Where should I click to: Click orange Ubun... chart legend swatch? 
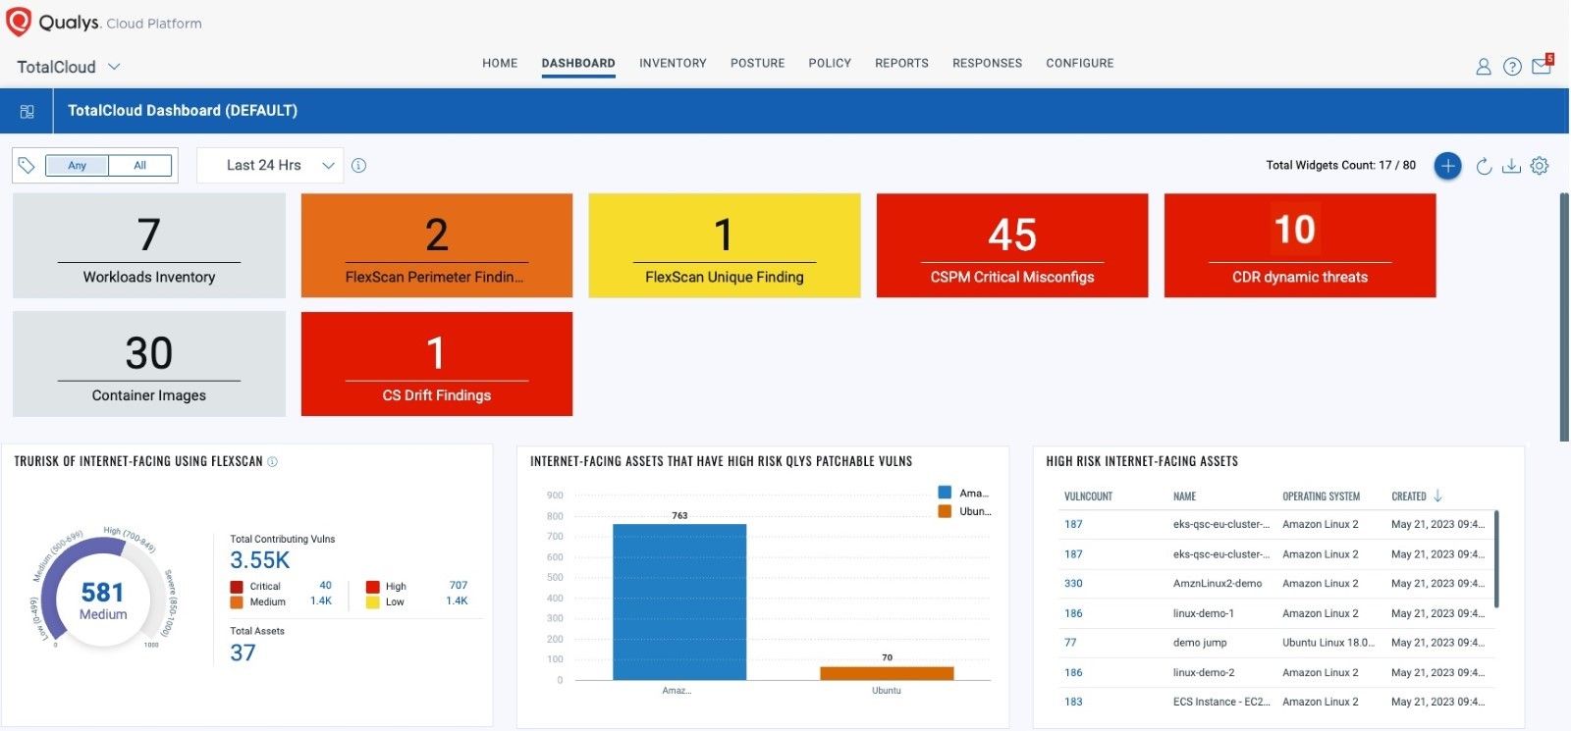945,511
